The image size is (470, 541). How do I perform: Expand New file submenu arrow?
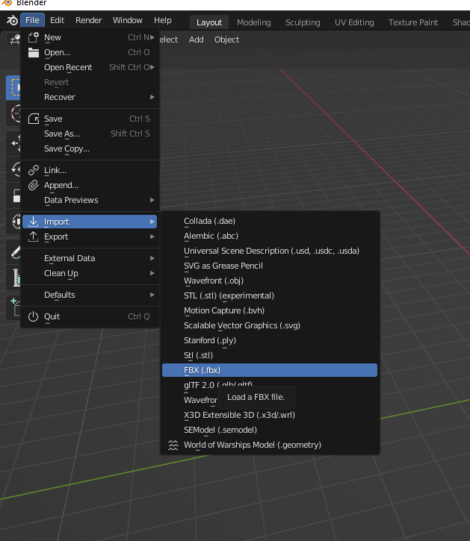click(152, 37)
